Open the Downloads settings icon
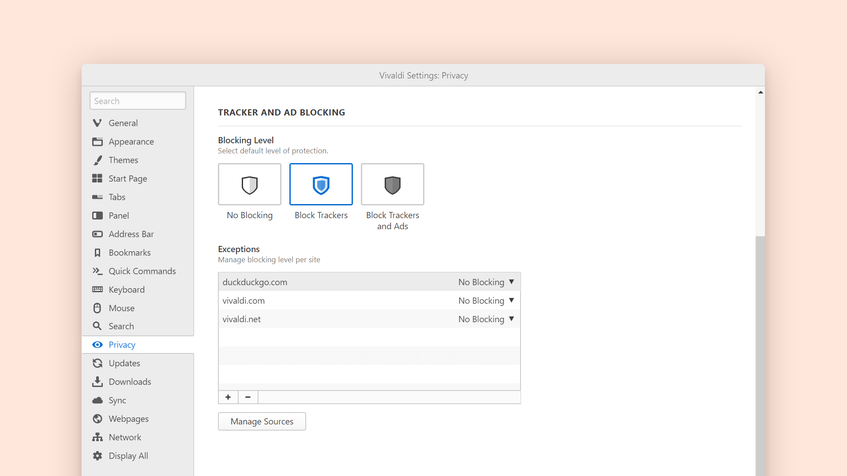The image size is (847, 476). tap(97, 382)
